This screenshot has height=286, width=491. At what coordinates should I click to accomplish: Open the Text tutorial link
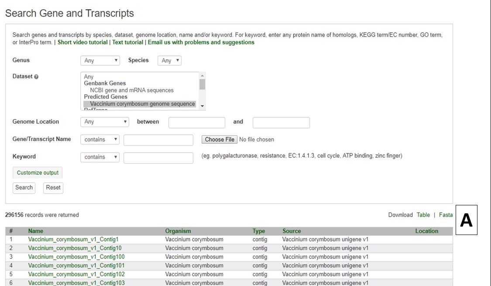[x=128, y=43]
